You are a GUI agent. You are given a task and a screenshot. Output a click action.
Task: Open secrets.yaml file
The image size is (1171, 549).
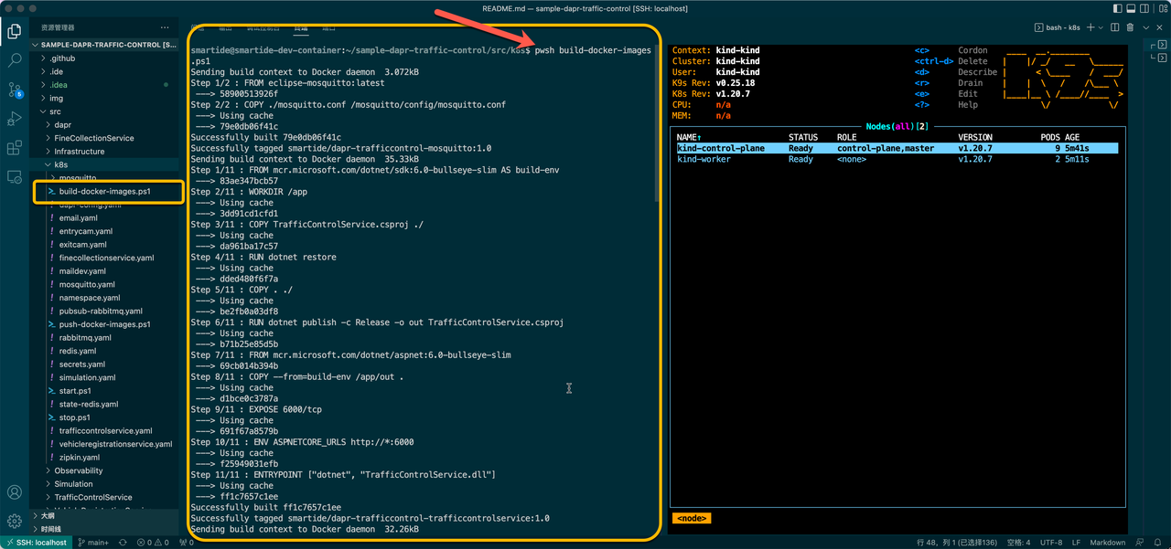click(x=104, y=364)
